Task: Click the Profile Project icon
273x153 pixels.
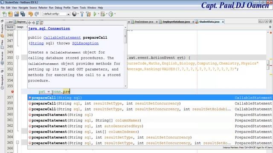Action: click(111, 14)
